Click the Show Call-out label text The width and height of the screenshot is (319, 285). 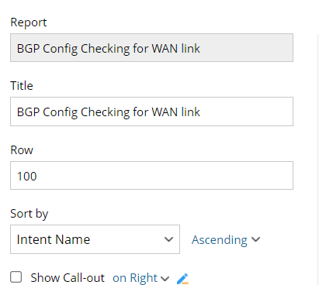click(68, 278)
